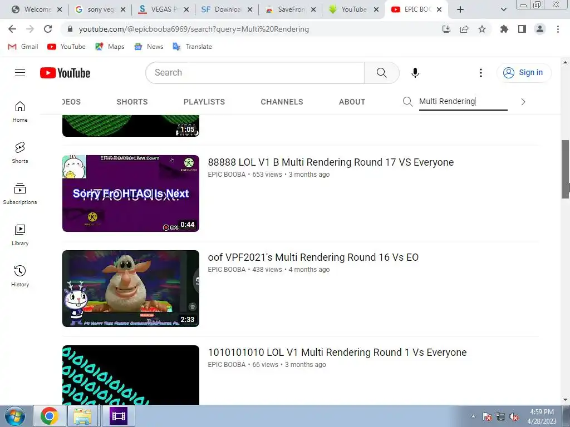The image size is (570, 427).
Task: Open the video editor taskbar icon
Action: coord(119,416)
